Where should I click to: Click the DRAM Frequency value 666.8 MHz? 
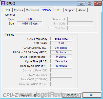click(x=61, y=39)
